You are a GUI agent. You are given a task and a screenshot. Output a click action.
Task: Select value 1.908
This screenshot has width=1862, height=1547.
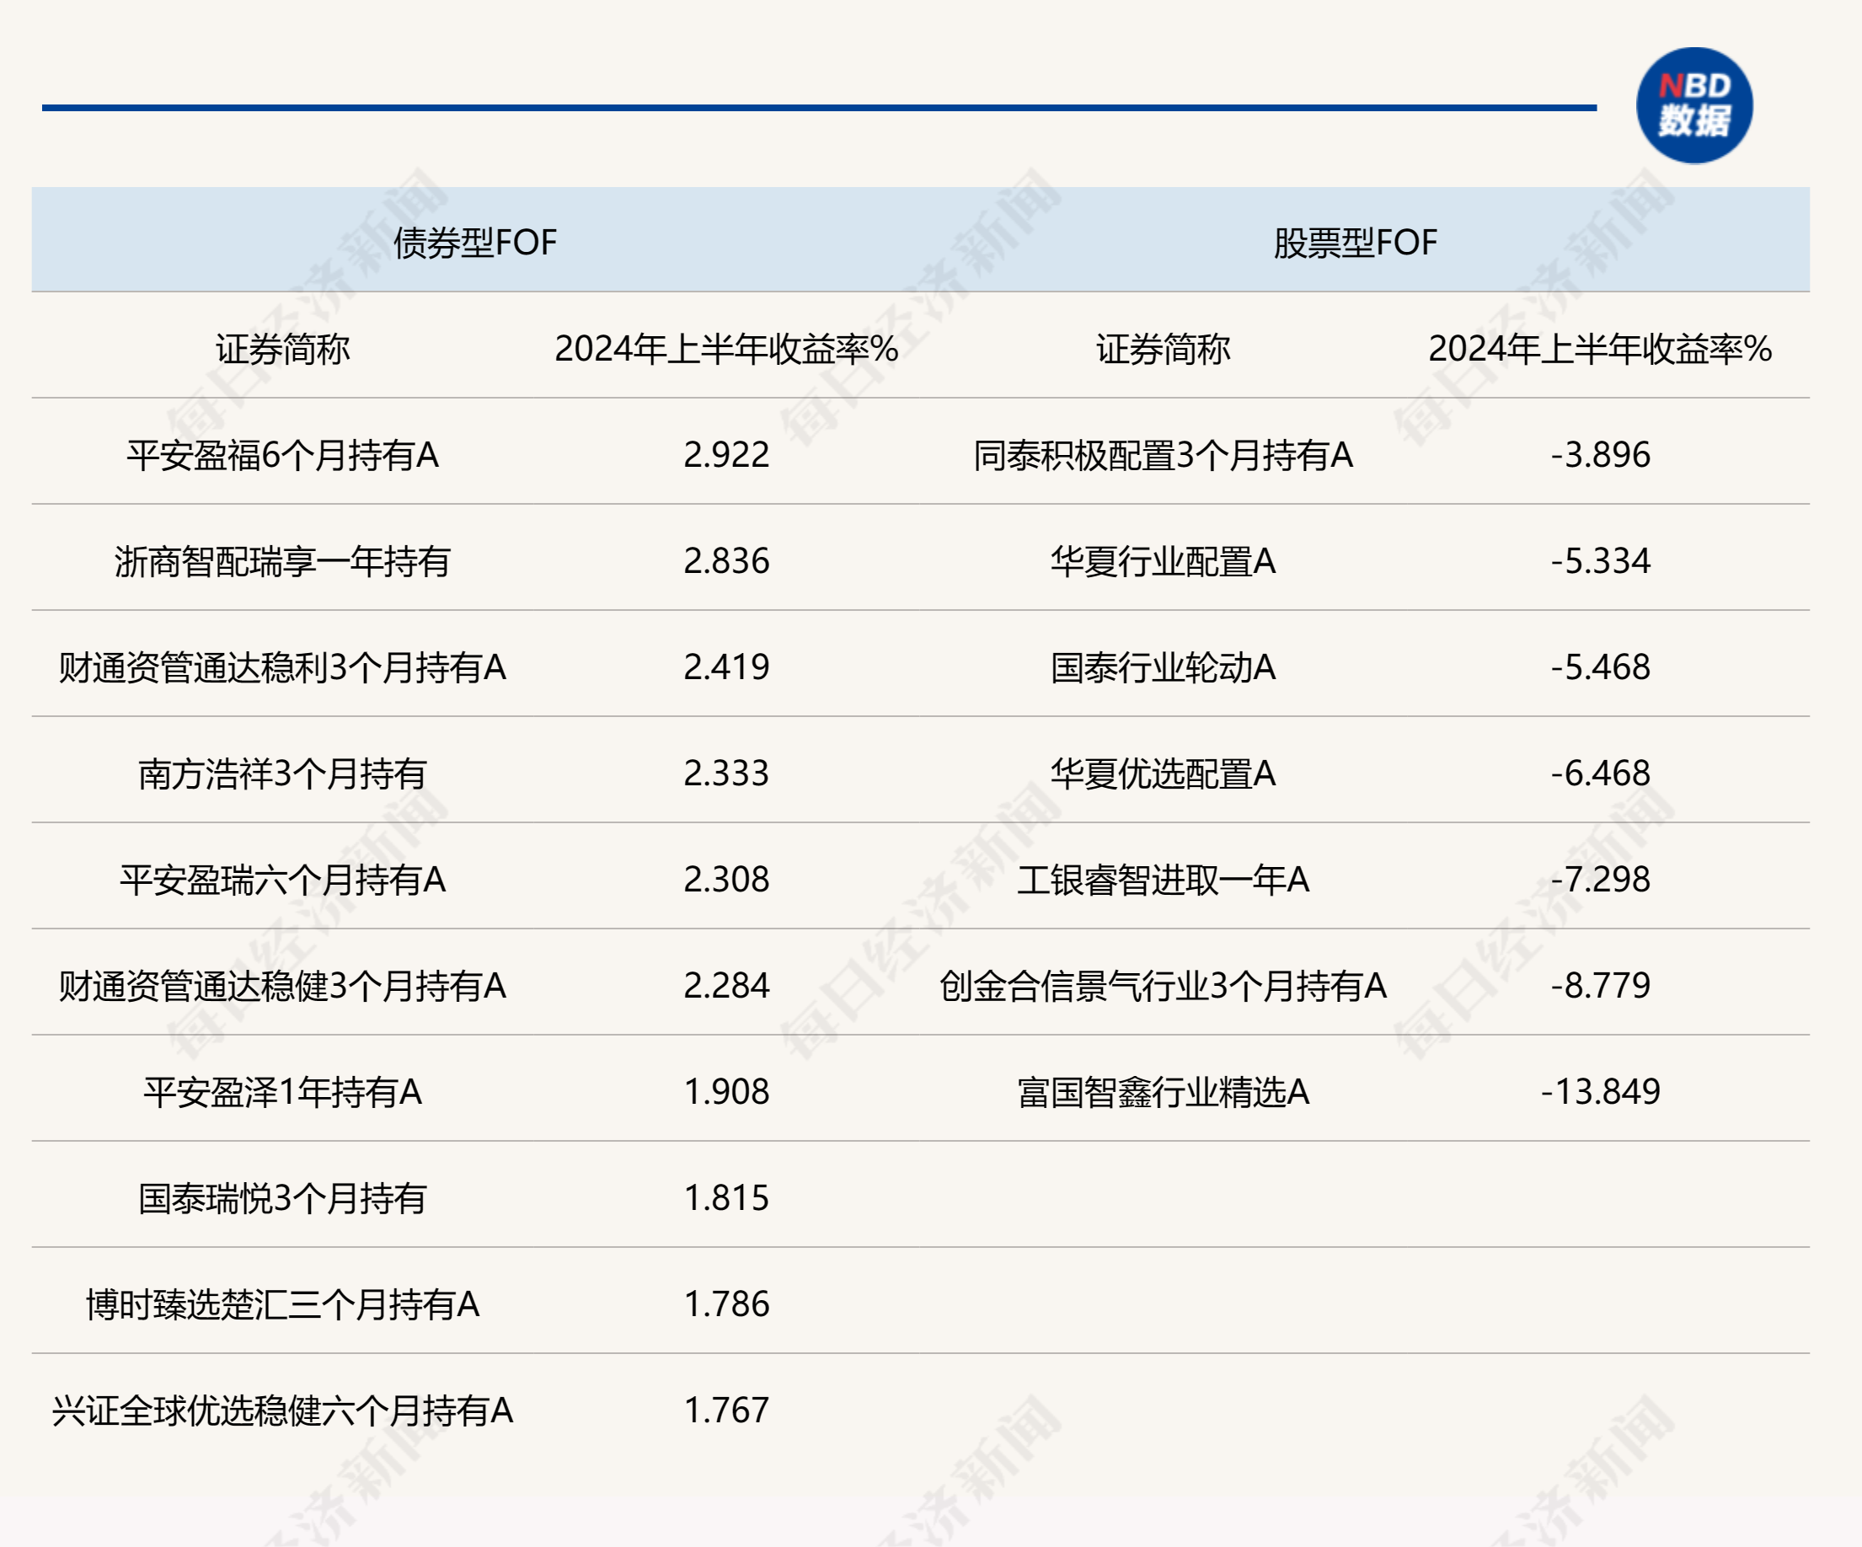726,1091
